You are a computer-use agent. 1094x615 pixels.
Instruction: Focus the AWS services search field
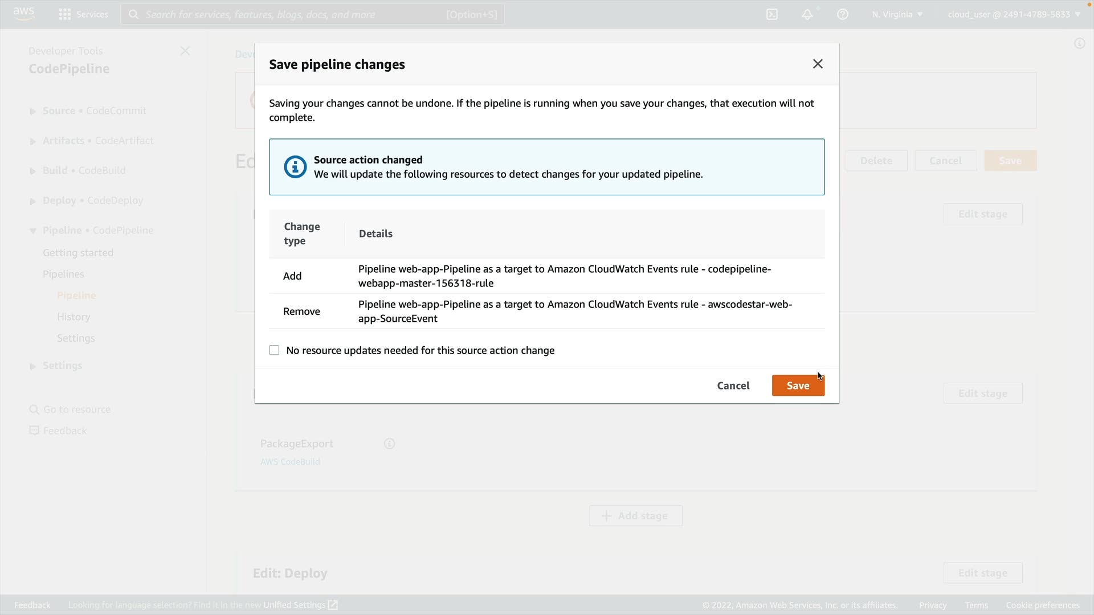(x=312, y=14)
